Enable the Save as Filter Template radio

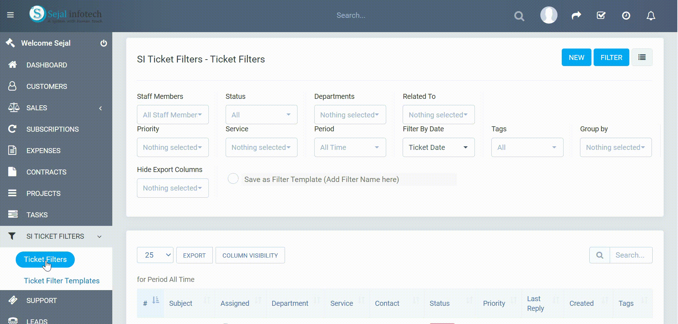(233, 178)
